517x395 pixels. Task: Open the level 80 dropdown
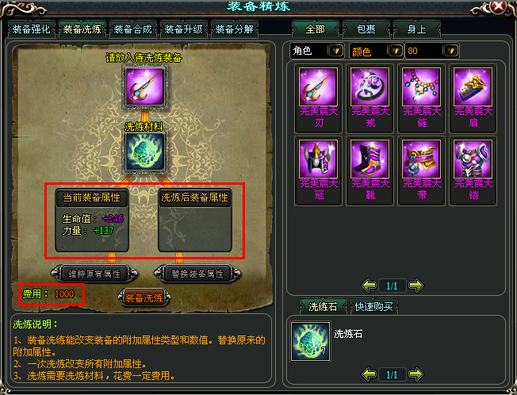(431, 51)
